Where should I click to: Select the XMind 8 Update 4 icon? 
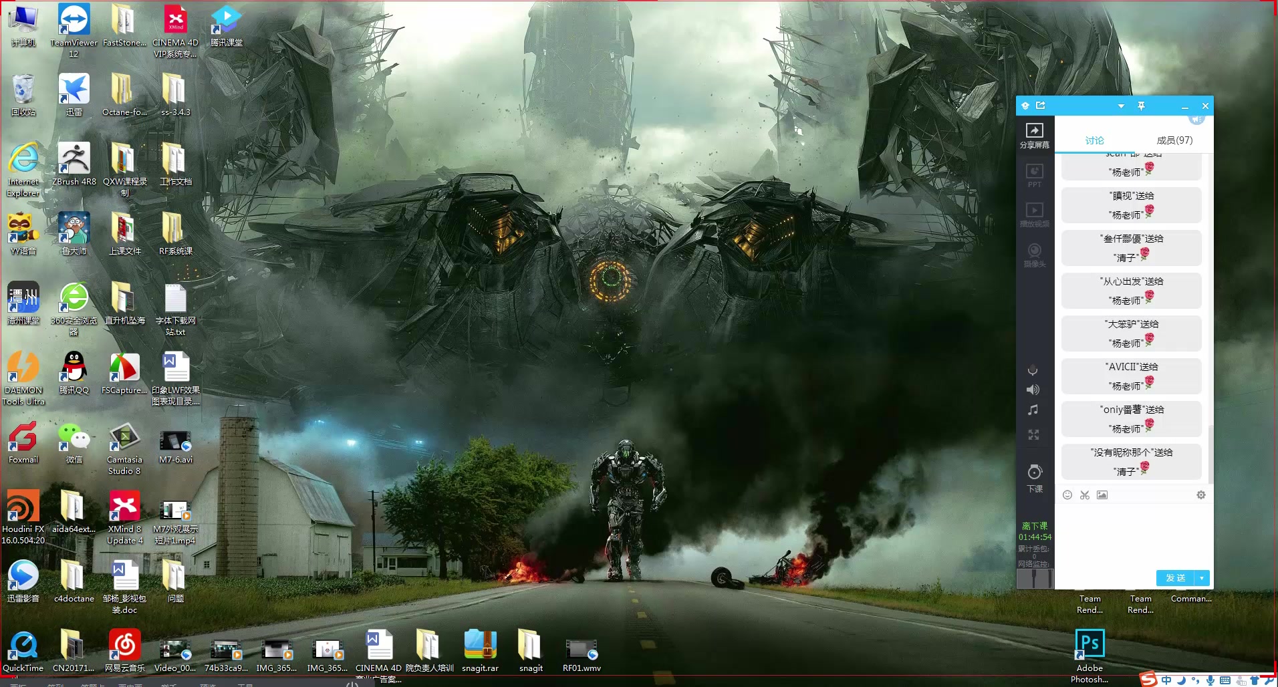[125, 517]
